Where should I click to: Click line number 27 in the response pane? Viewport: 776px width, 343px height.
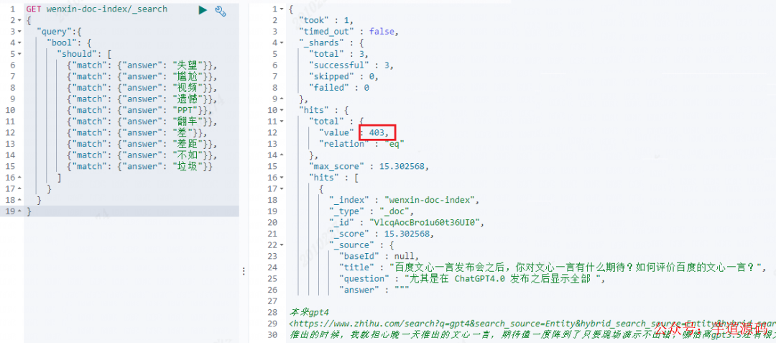tap(273, 301)
